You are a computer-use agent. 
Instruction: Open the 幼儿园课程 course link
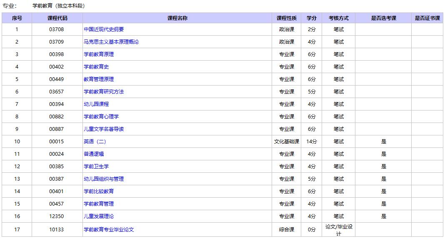click(96, 104)
